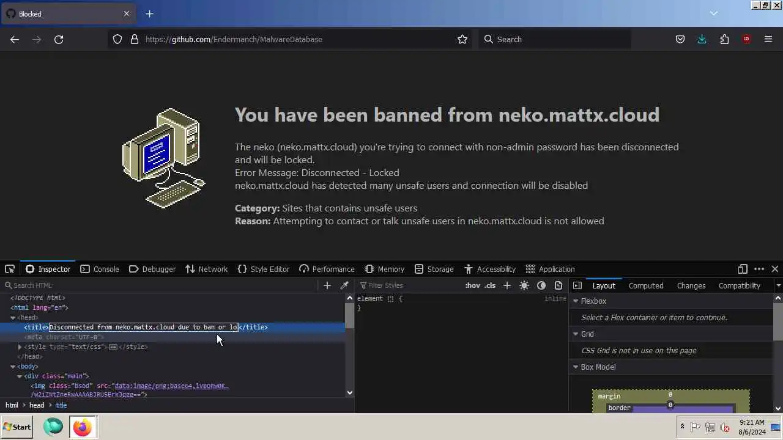Image resolution: width=783 pixels, height=440 pixels.
Task: Open the Save to Pocket icon
Action: 680,39
